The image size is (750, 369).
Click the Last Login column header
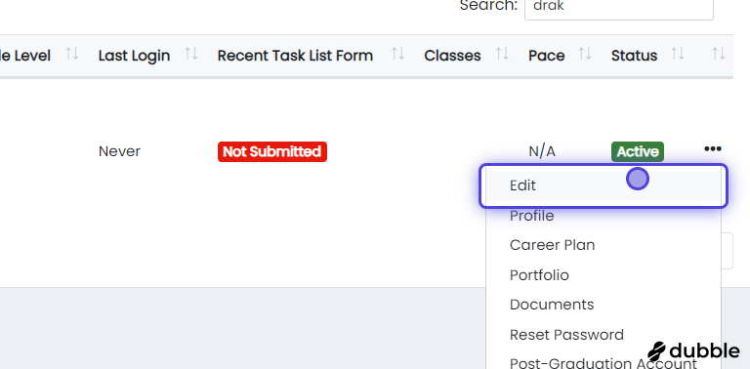pyautogui.click(x=134, y=56)
